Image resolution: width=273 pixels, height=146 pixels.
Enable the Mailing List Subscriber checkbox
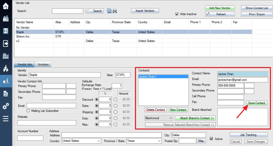pyautogui.click(x=28, y=111)
